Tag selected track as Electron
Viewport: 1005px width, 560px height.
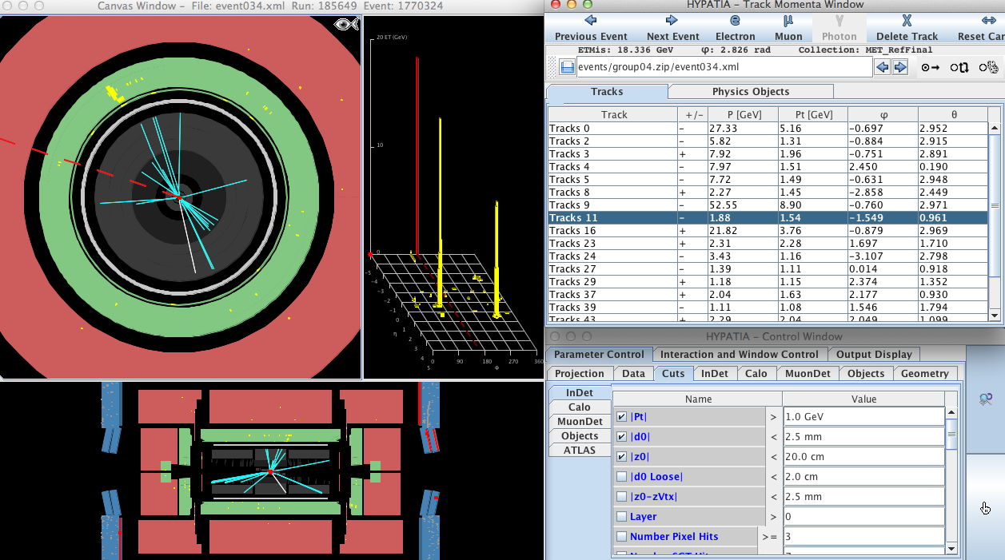[x=735, y=28]
